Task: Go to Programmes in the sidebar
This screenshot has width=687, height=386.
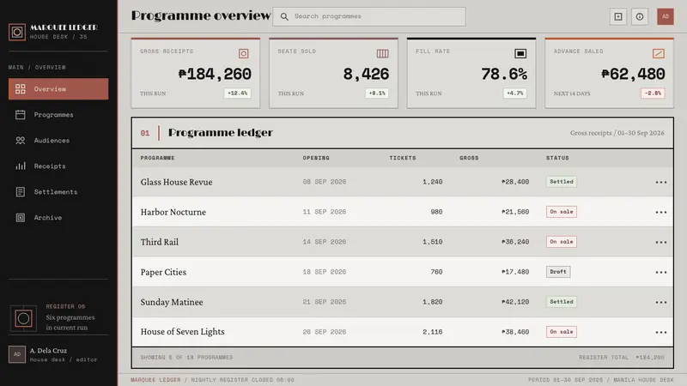Action: point(58,115)
